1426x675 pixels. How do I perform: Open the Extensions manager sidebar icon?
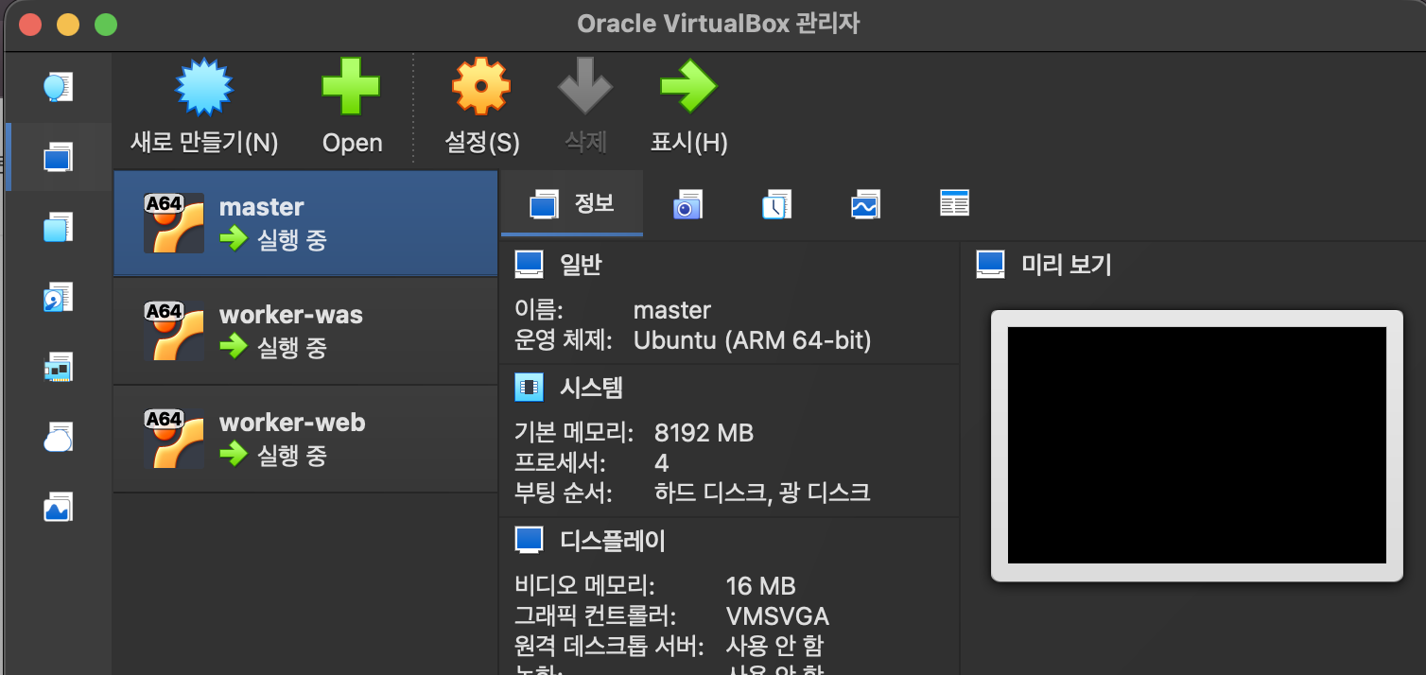[58, 227]
